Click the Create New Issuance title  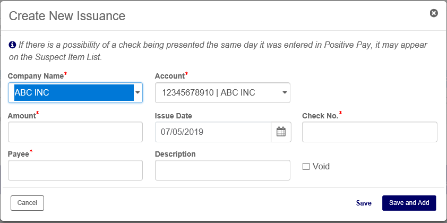click(67, 16)
